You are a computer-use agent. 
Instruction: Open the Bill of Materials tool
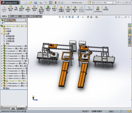tap(68, 9)
